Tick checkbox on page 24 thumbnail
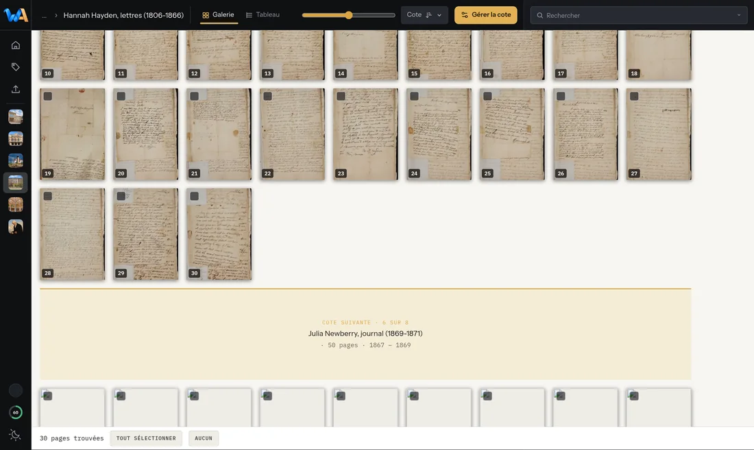 point(414,96)
